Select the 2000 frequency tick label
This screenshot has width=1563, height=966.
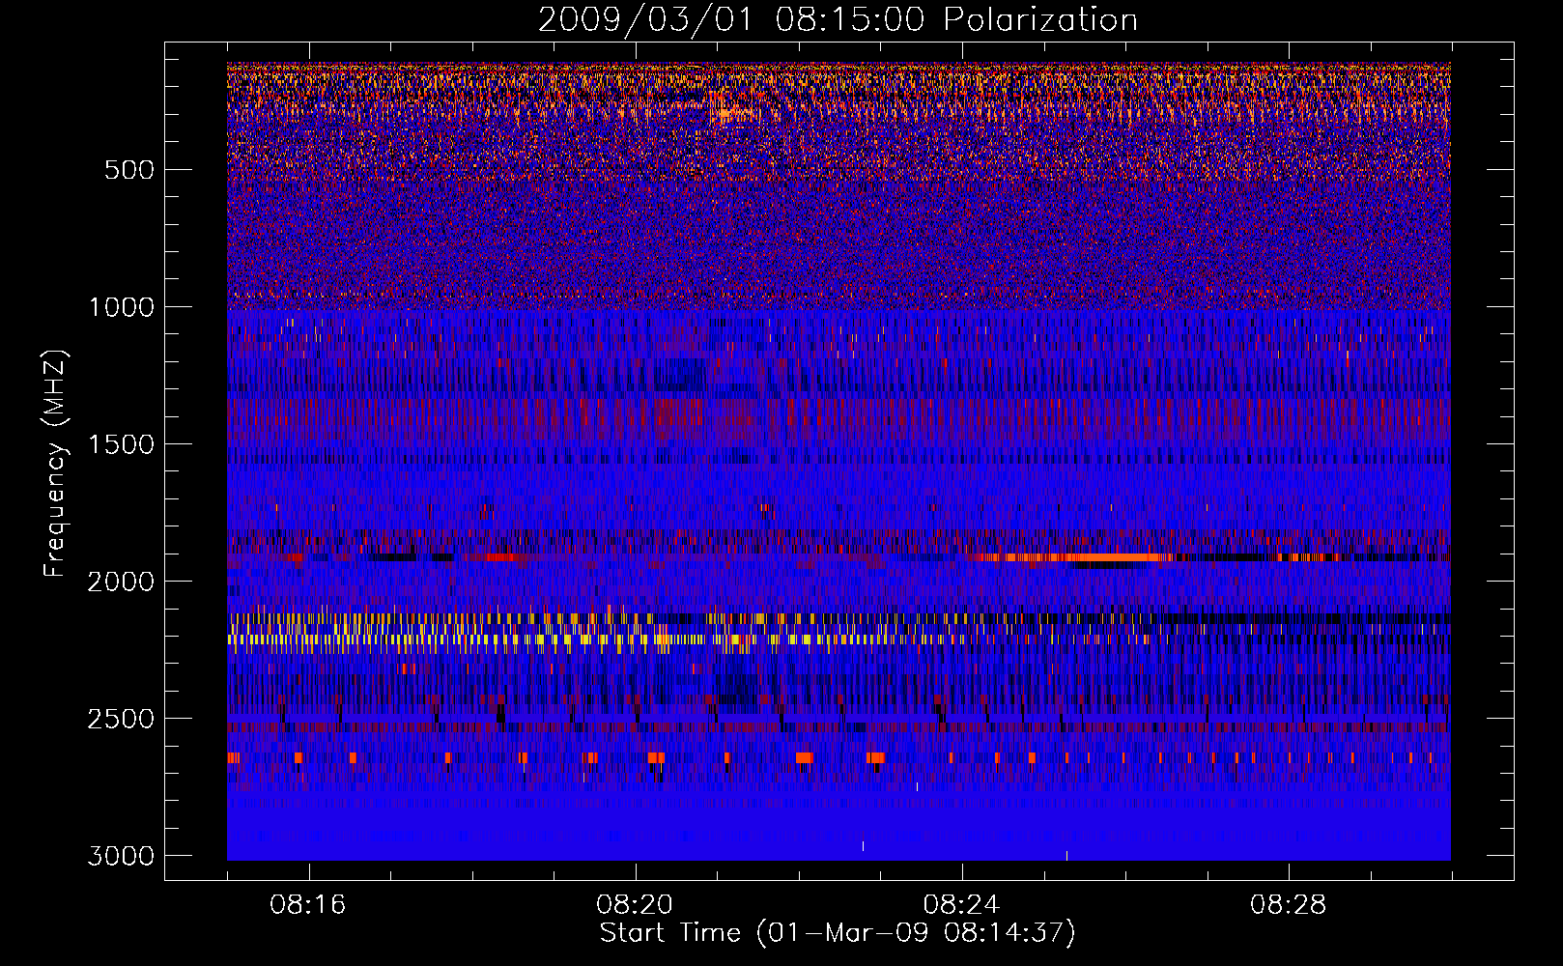(x=121, y=582)
